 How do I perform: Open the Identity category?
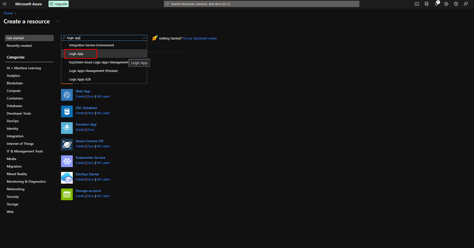click(x=12, y=129)
